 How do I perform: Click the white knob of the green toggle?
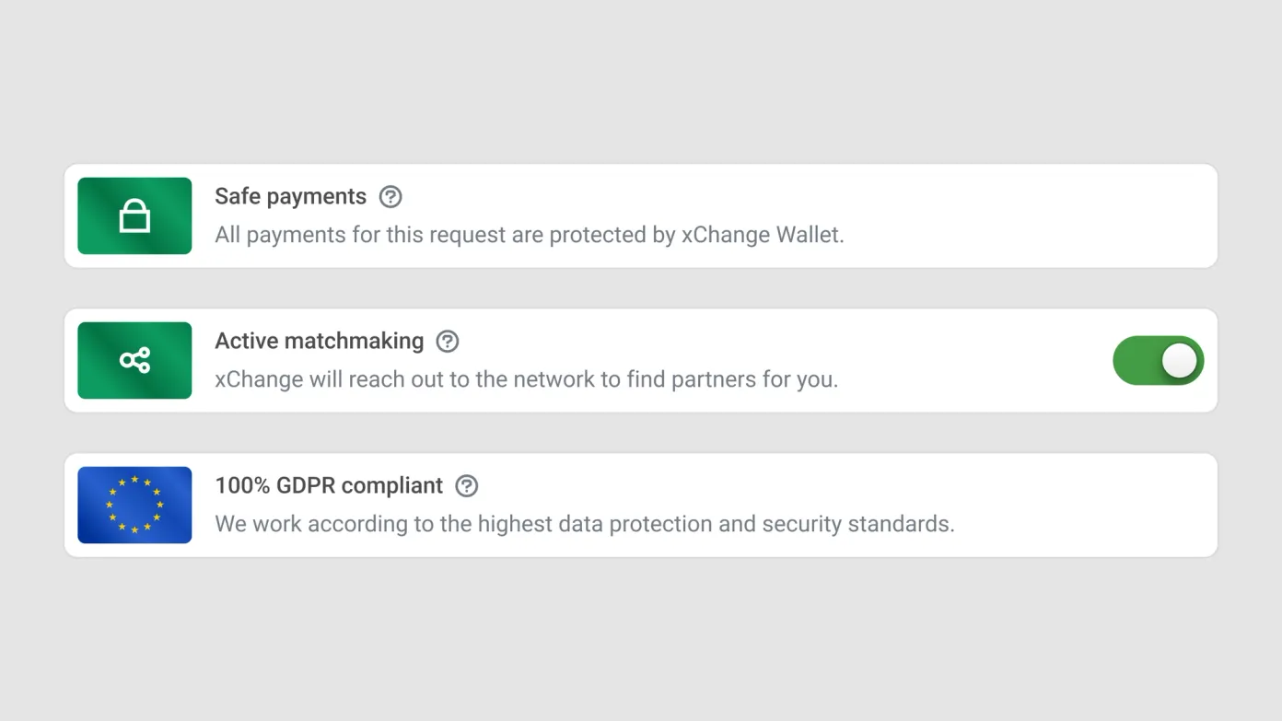[x=1180, y=360]
